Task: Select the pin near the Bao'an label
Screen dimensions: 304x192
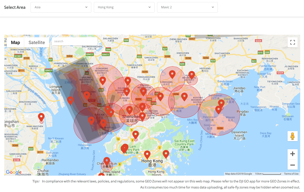Action: point(91,121)
